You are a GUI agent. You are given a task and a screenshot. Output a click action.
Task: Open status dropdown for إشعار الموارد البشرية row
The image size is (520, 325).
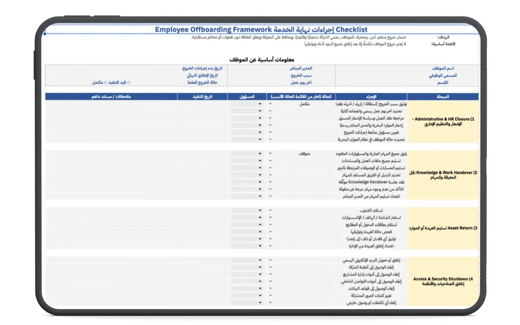(x=270, y=125)
